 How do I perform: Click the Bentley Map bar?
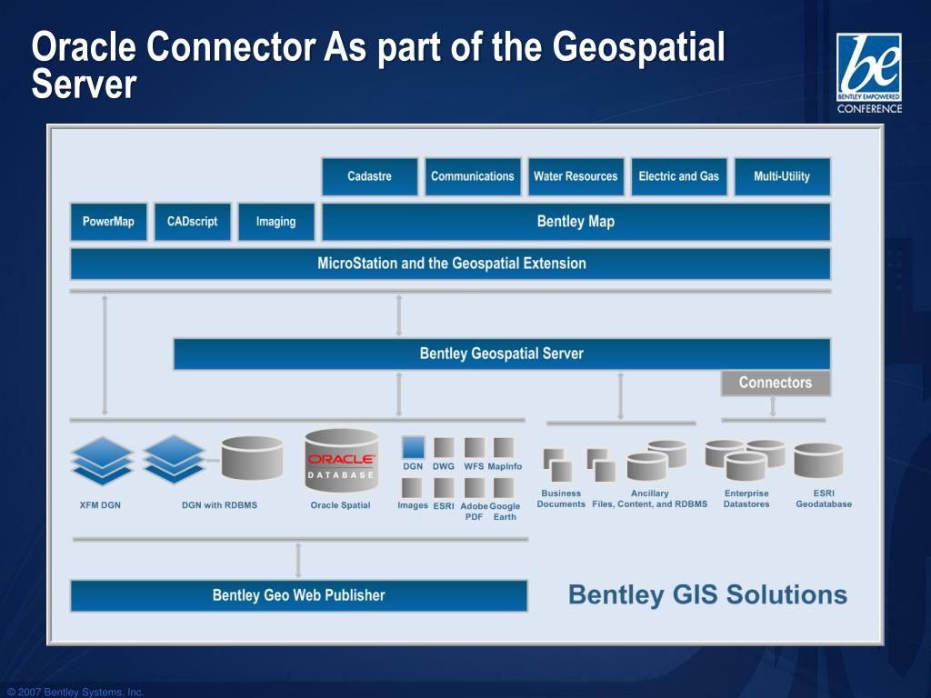pyautogui.click(x=576, y=222)
